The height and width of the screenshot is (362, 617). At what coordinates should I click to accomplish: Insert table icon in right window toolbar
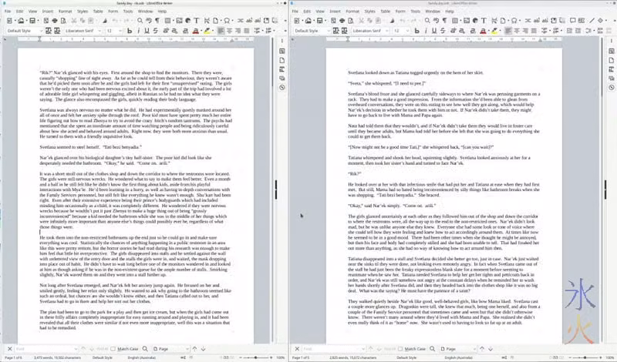(455, 21)
